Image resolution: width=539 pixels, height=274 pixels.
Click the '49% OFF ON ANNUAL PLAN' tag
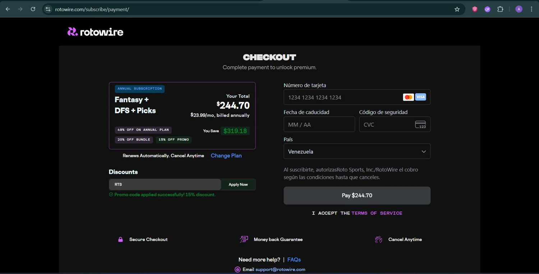[143, 130]
